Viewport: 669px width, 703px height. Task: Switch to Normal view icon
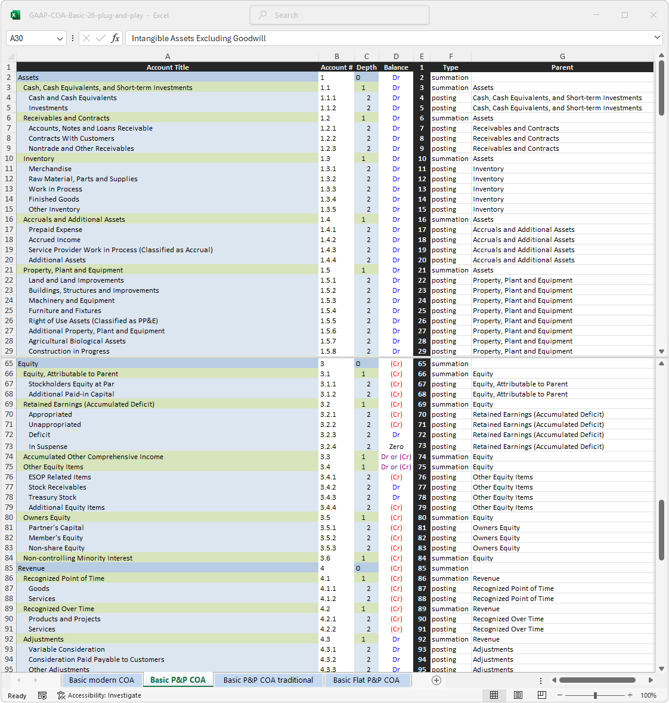tap(494, 695)
